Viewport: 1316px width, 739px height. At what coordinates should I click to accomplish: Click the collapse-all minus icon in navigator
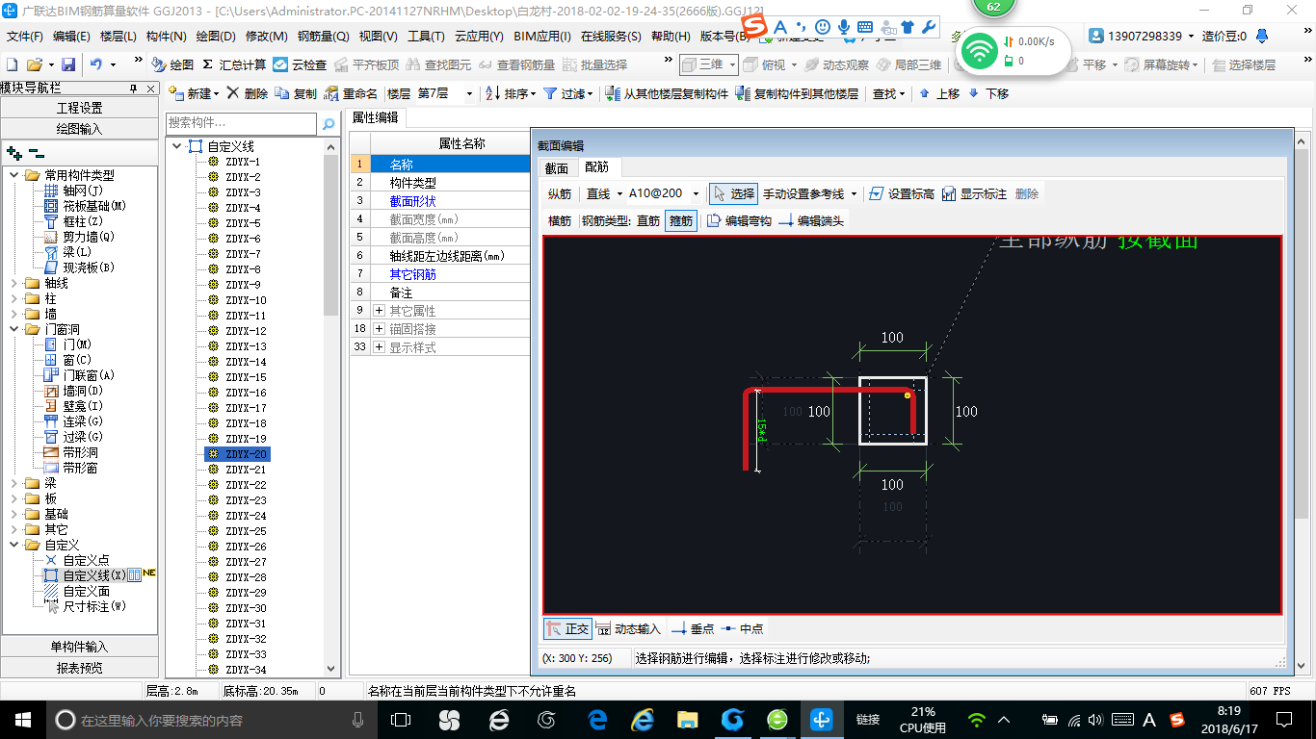coord(36,152)
